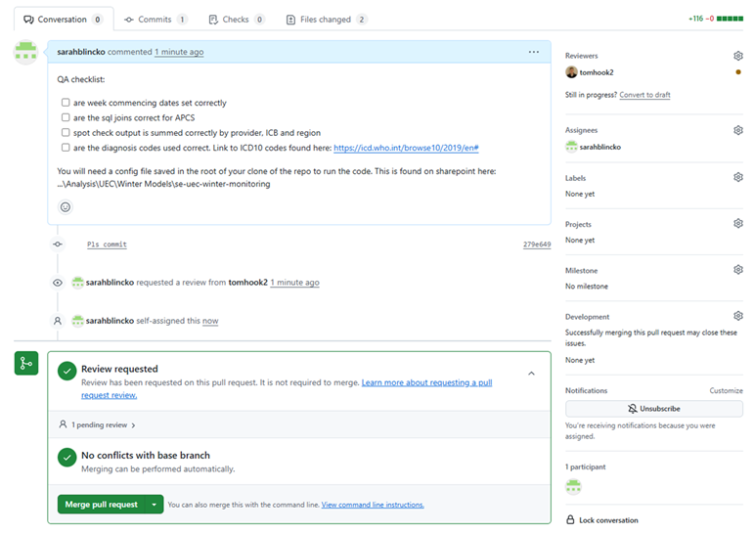Click the green diff stat squares
754x533 pixels.
(730, 19)
